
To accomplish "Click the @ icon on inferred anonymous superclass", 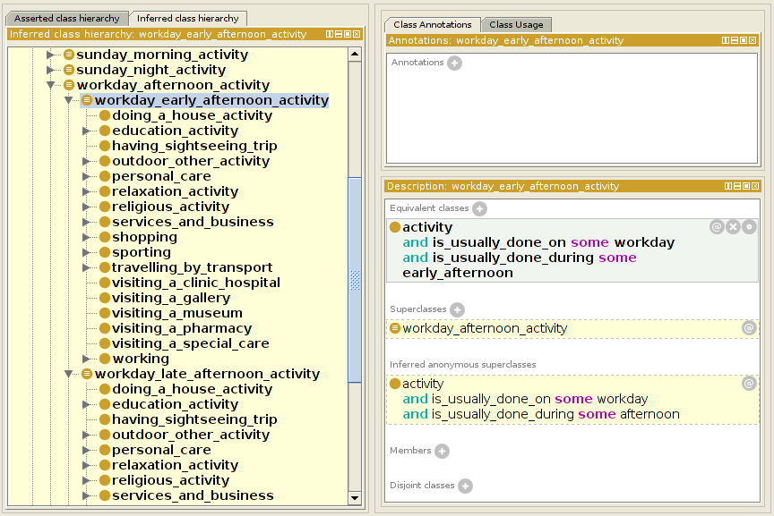I will tap(749, 385).
